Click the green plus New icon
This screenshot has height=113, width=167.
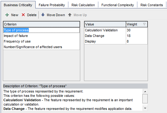coord(7,15)
